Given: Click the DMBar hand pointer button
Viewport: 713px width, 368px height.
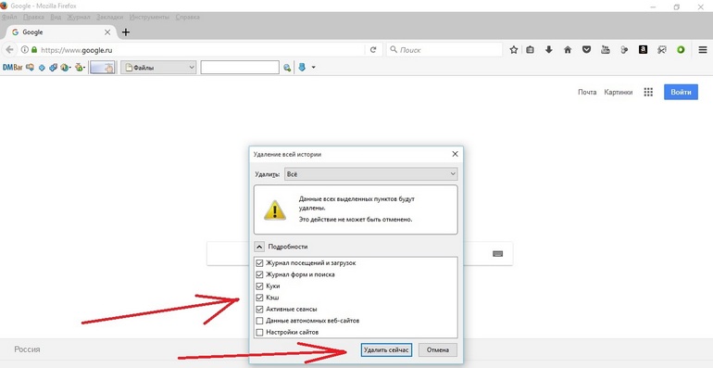Looking at the screenshot, I should (102, 68).
